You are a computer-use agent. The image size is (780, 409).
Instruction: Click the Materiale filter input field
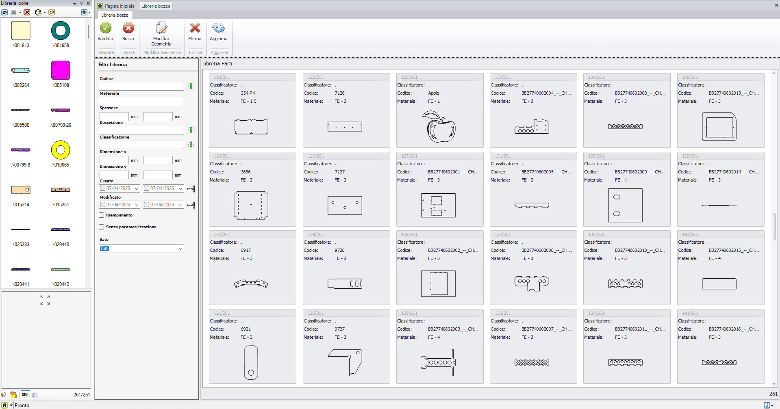pos(141,101)
